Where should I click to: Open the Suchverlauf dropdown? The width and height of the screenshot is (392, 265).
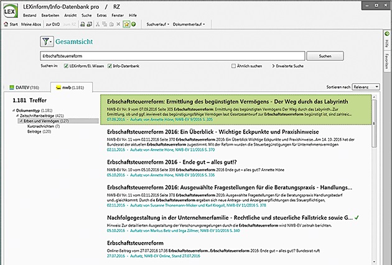pos(159,24)
